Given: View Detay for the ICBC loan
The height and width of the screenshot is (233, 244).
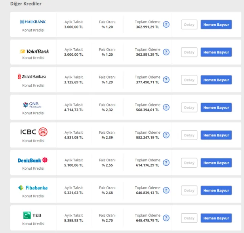Looking at the screenshot, I should 189,135.
